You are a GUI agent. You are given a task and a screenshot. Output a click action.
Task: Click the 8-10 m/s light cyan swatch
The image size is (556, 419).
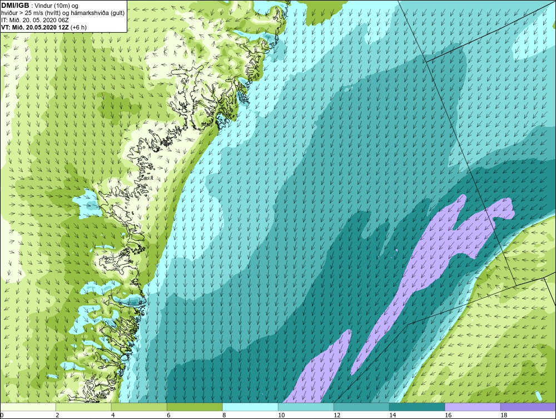(250, 407)
